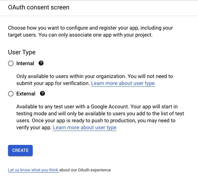Open the help icon beside External
The image size is (198, 178).
(42, 93)
